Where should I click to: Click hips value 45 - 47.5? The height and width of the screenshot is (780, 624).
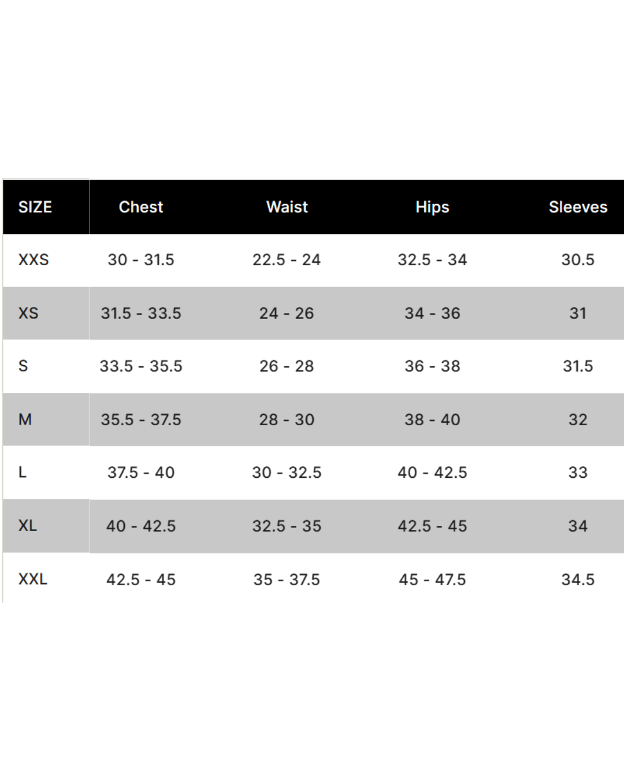coord(432,579)
